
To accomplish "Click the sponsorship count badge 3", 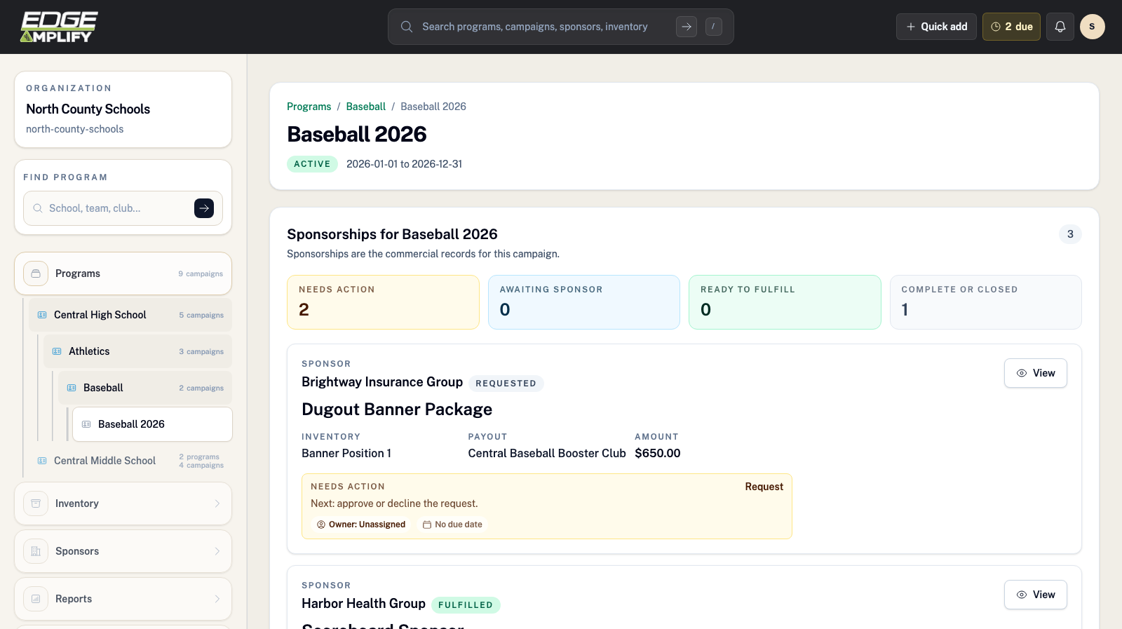I will (x=1070, y=234).
